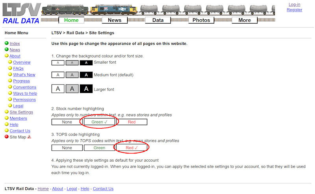Open the Photos navigation menu
Screen dimensions: 315x194
coord(201,20)
